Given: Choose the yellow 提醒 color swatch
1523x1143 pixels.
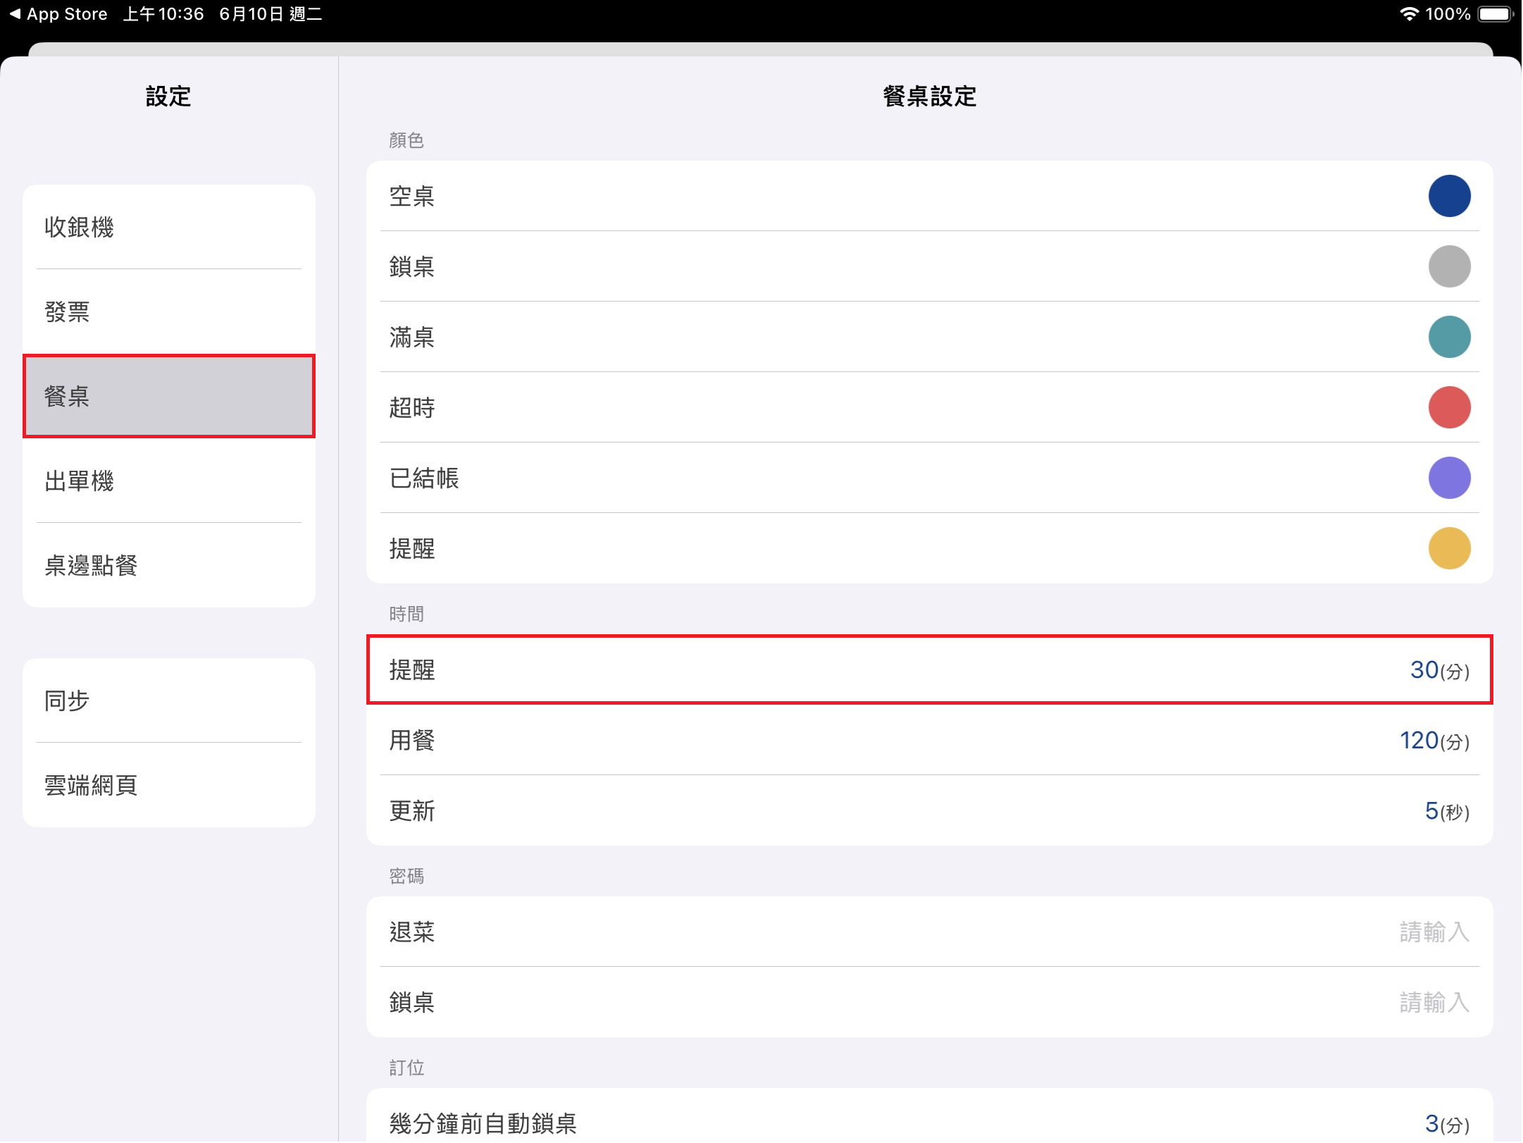Looking at the screenshot, I should (x=1448, y=548).
